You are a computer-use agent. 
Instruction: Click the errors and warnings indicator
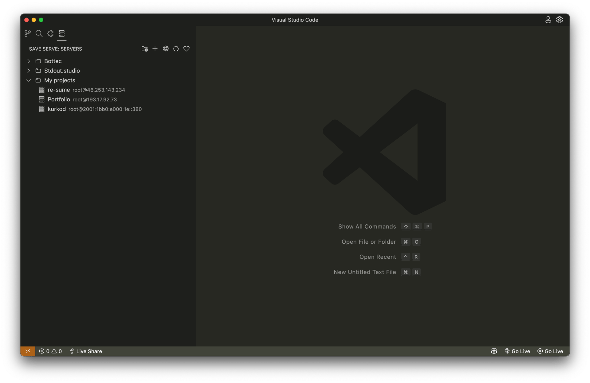click(x=50, y=351)
